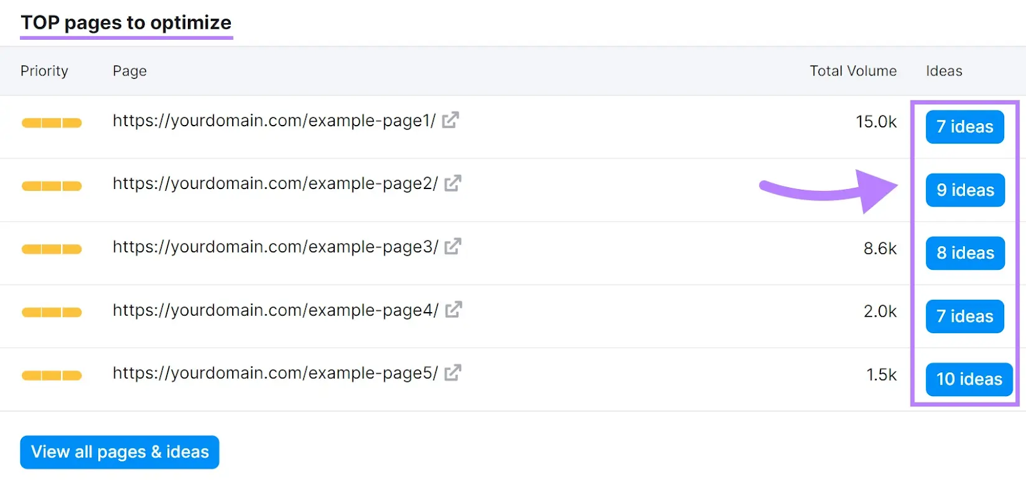Select the example-page1 URL link
The width and height of the screenshot is (1026, 480).
point(274,120)
